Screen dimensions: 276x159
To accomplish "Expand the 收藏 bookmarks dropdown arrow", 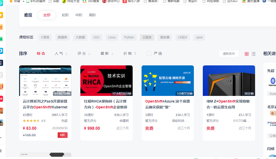I will point(23,2).
